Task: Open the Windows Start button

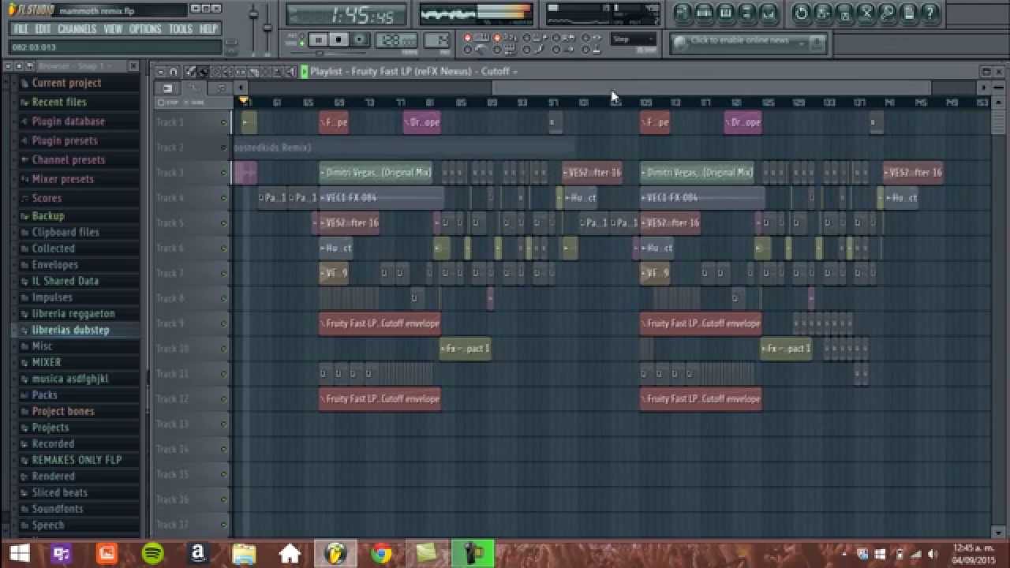Action: [18, 554]
